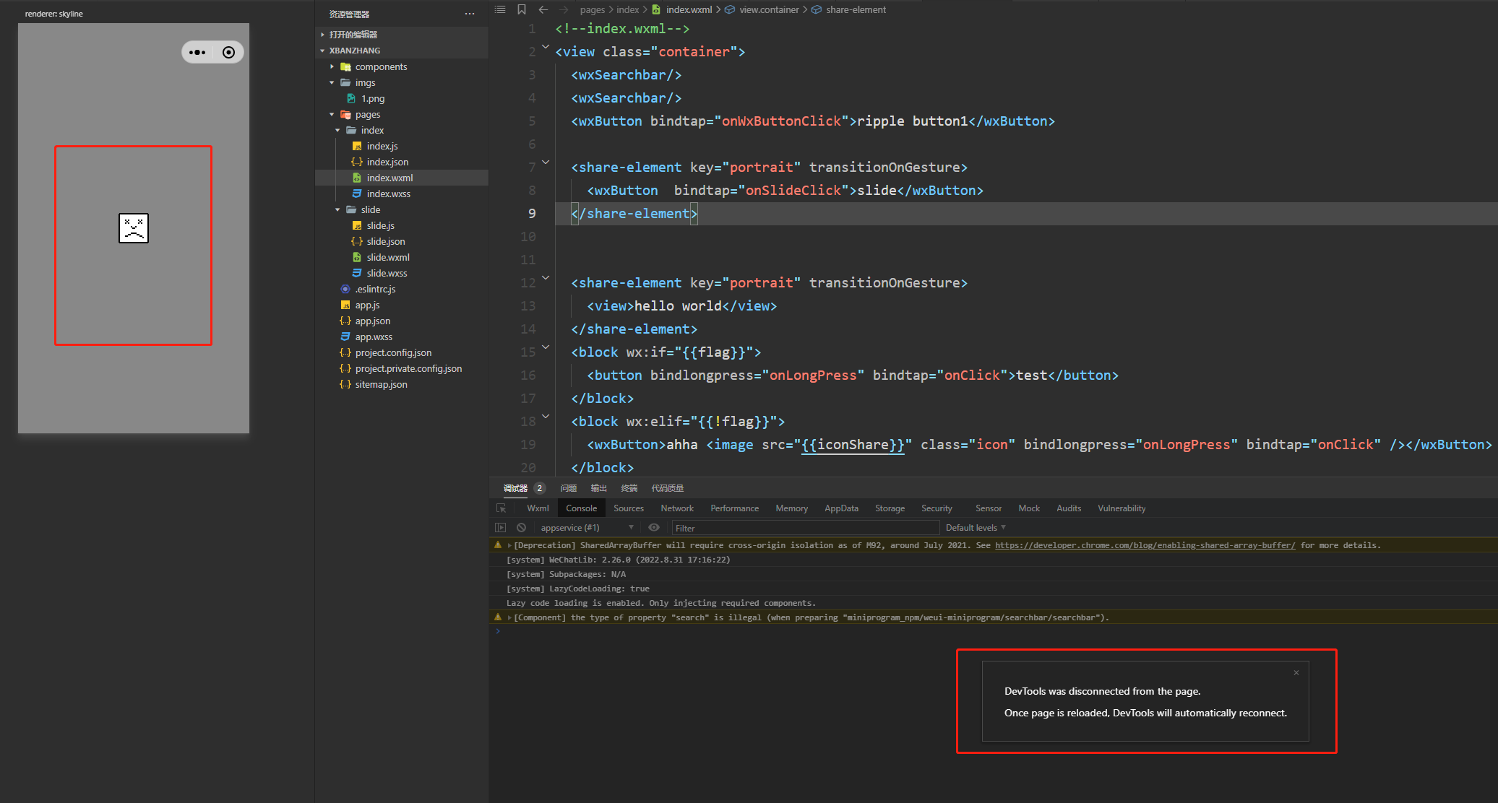The width and height of the screenshot is (1498, 803).
Task: Open the appservice (#1) context dropdown
Action: point(587,528)
